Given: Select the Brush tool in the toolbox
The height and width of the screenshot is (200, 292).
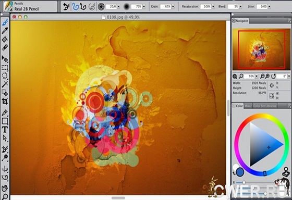Looking at the screenshot, I should tap(5, 22).
